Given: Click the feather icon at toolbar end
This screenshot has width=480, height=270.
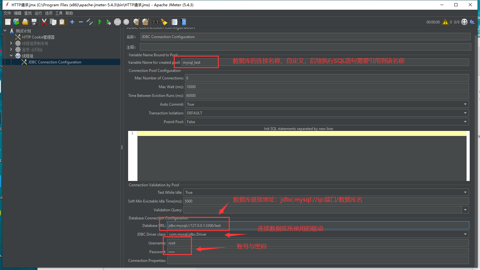Looking at the screenshot, I should point(472,22).
